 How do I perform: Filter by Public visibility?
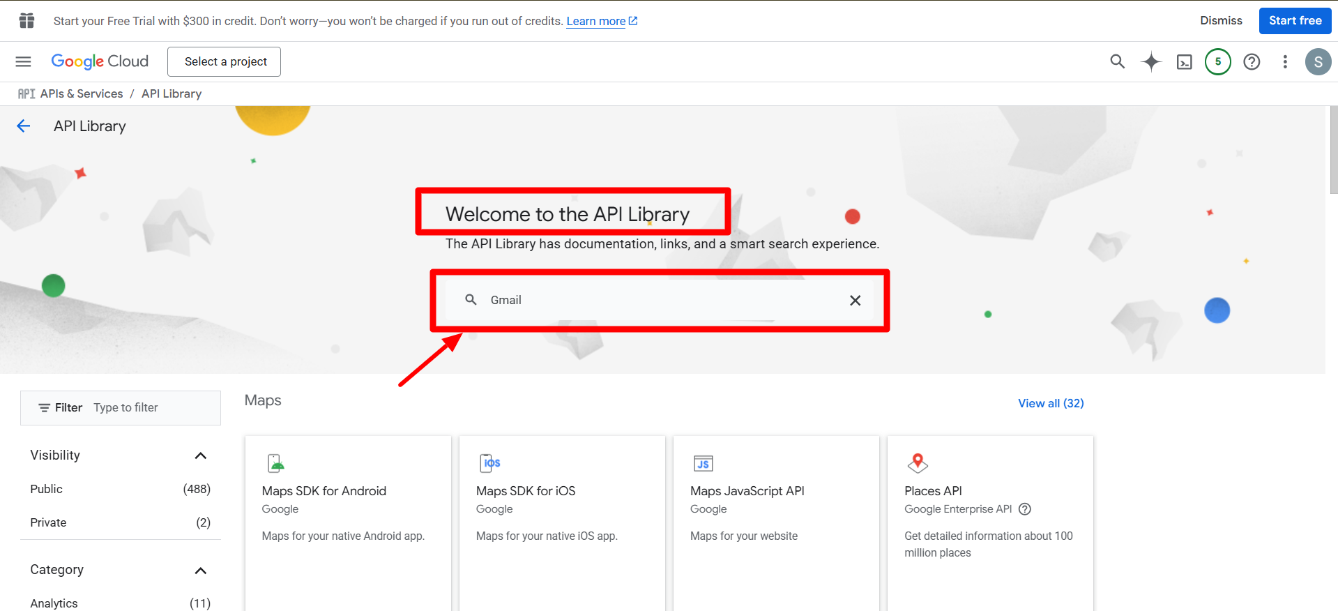click(46, 489)
